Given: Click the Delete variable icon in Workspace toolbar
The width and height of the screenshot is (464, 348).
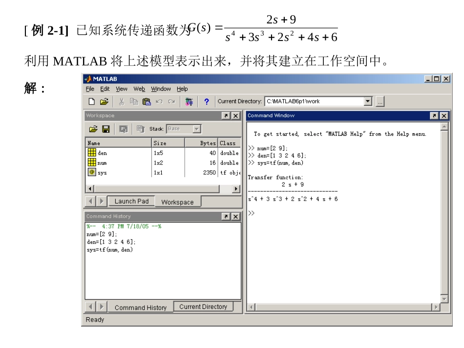Looking at the screenshot, I should click(140, 129).
